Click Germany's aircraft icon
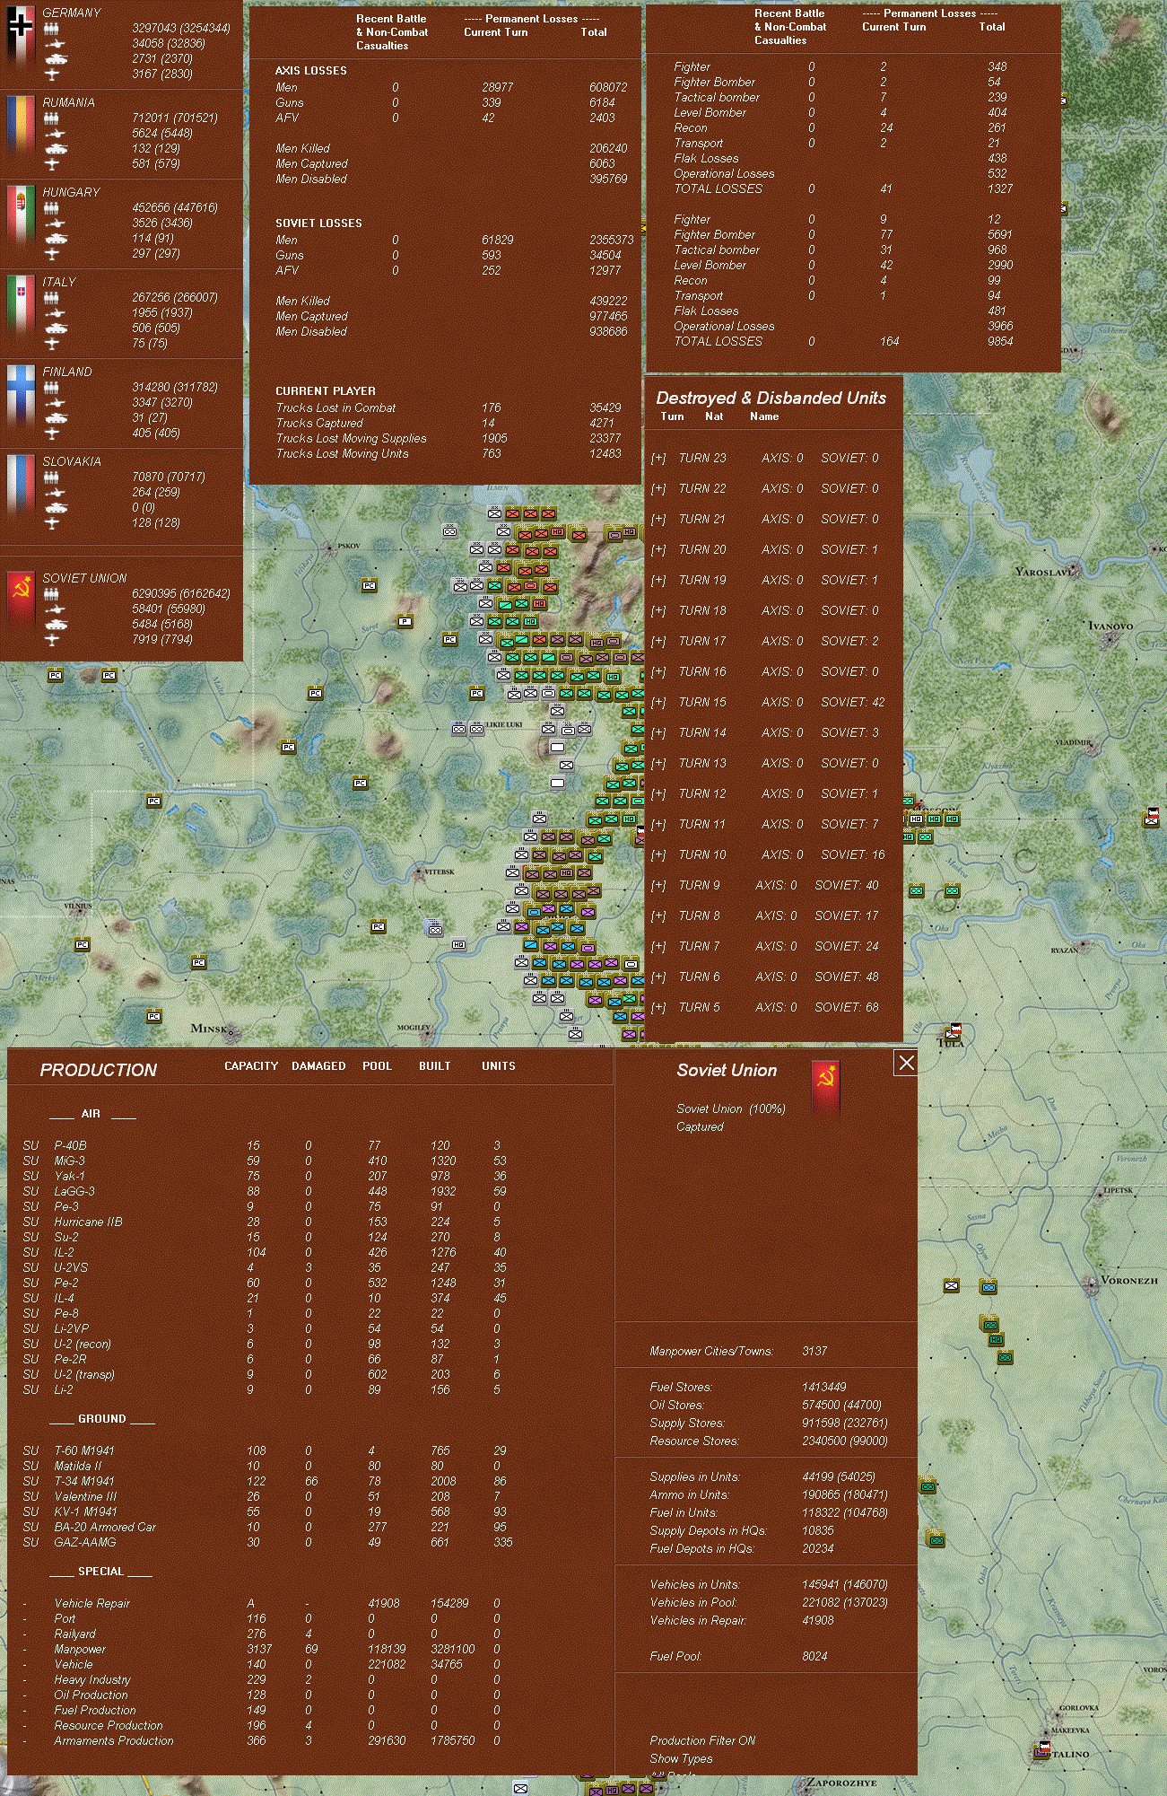 (52, 74)
